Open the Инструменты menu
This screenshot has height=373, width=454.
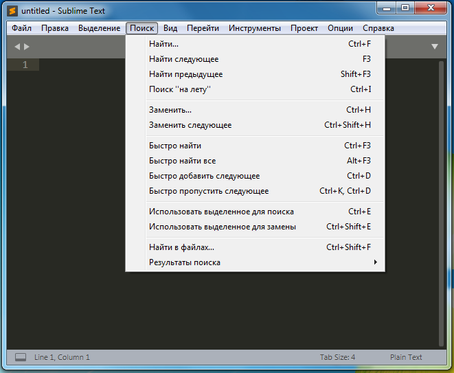click(255, 28)
